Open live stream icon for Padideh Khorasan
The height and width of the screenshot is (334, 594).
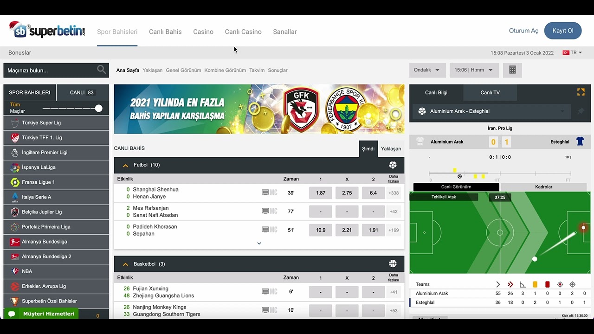click(x=265, y=230)
